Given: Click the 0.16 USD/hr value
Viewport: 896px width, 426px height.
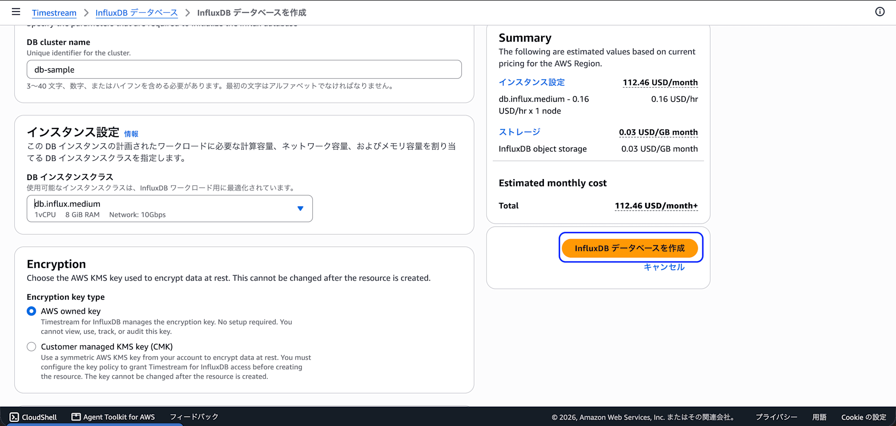Looking at the screenshot, I should pyautogui.click(x=675, y=99).
